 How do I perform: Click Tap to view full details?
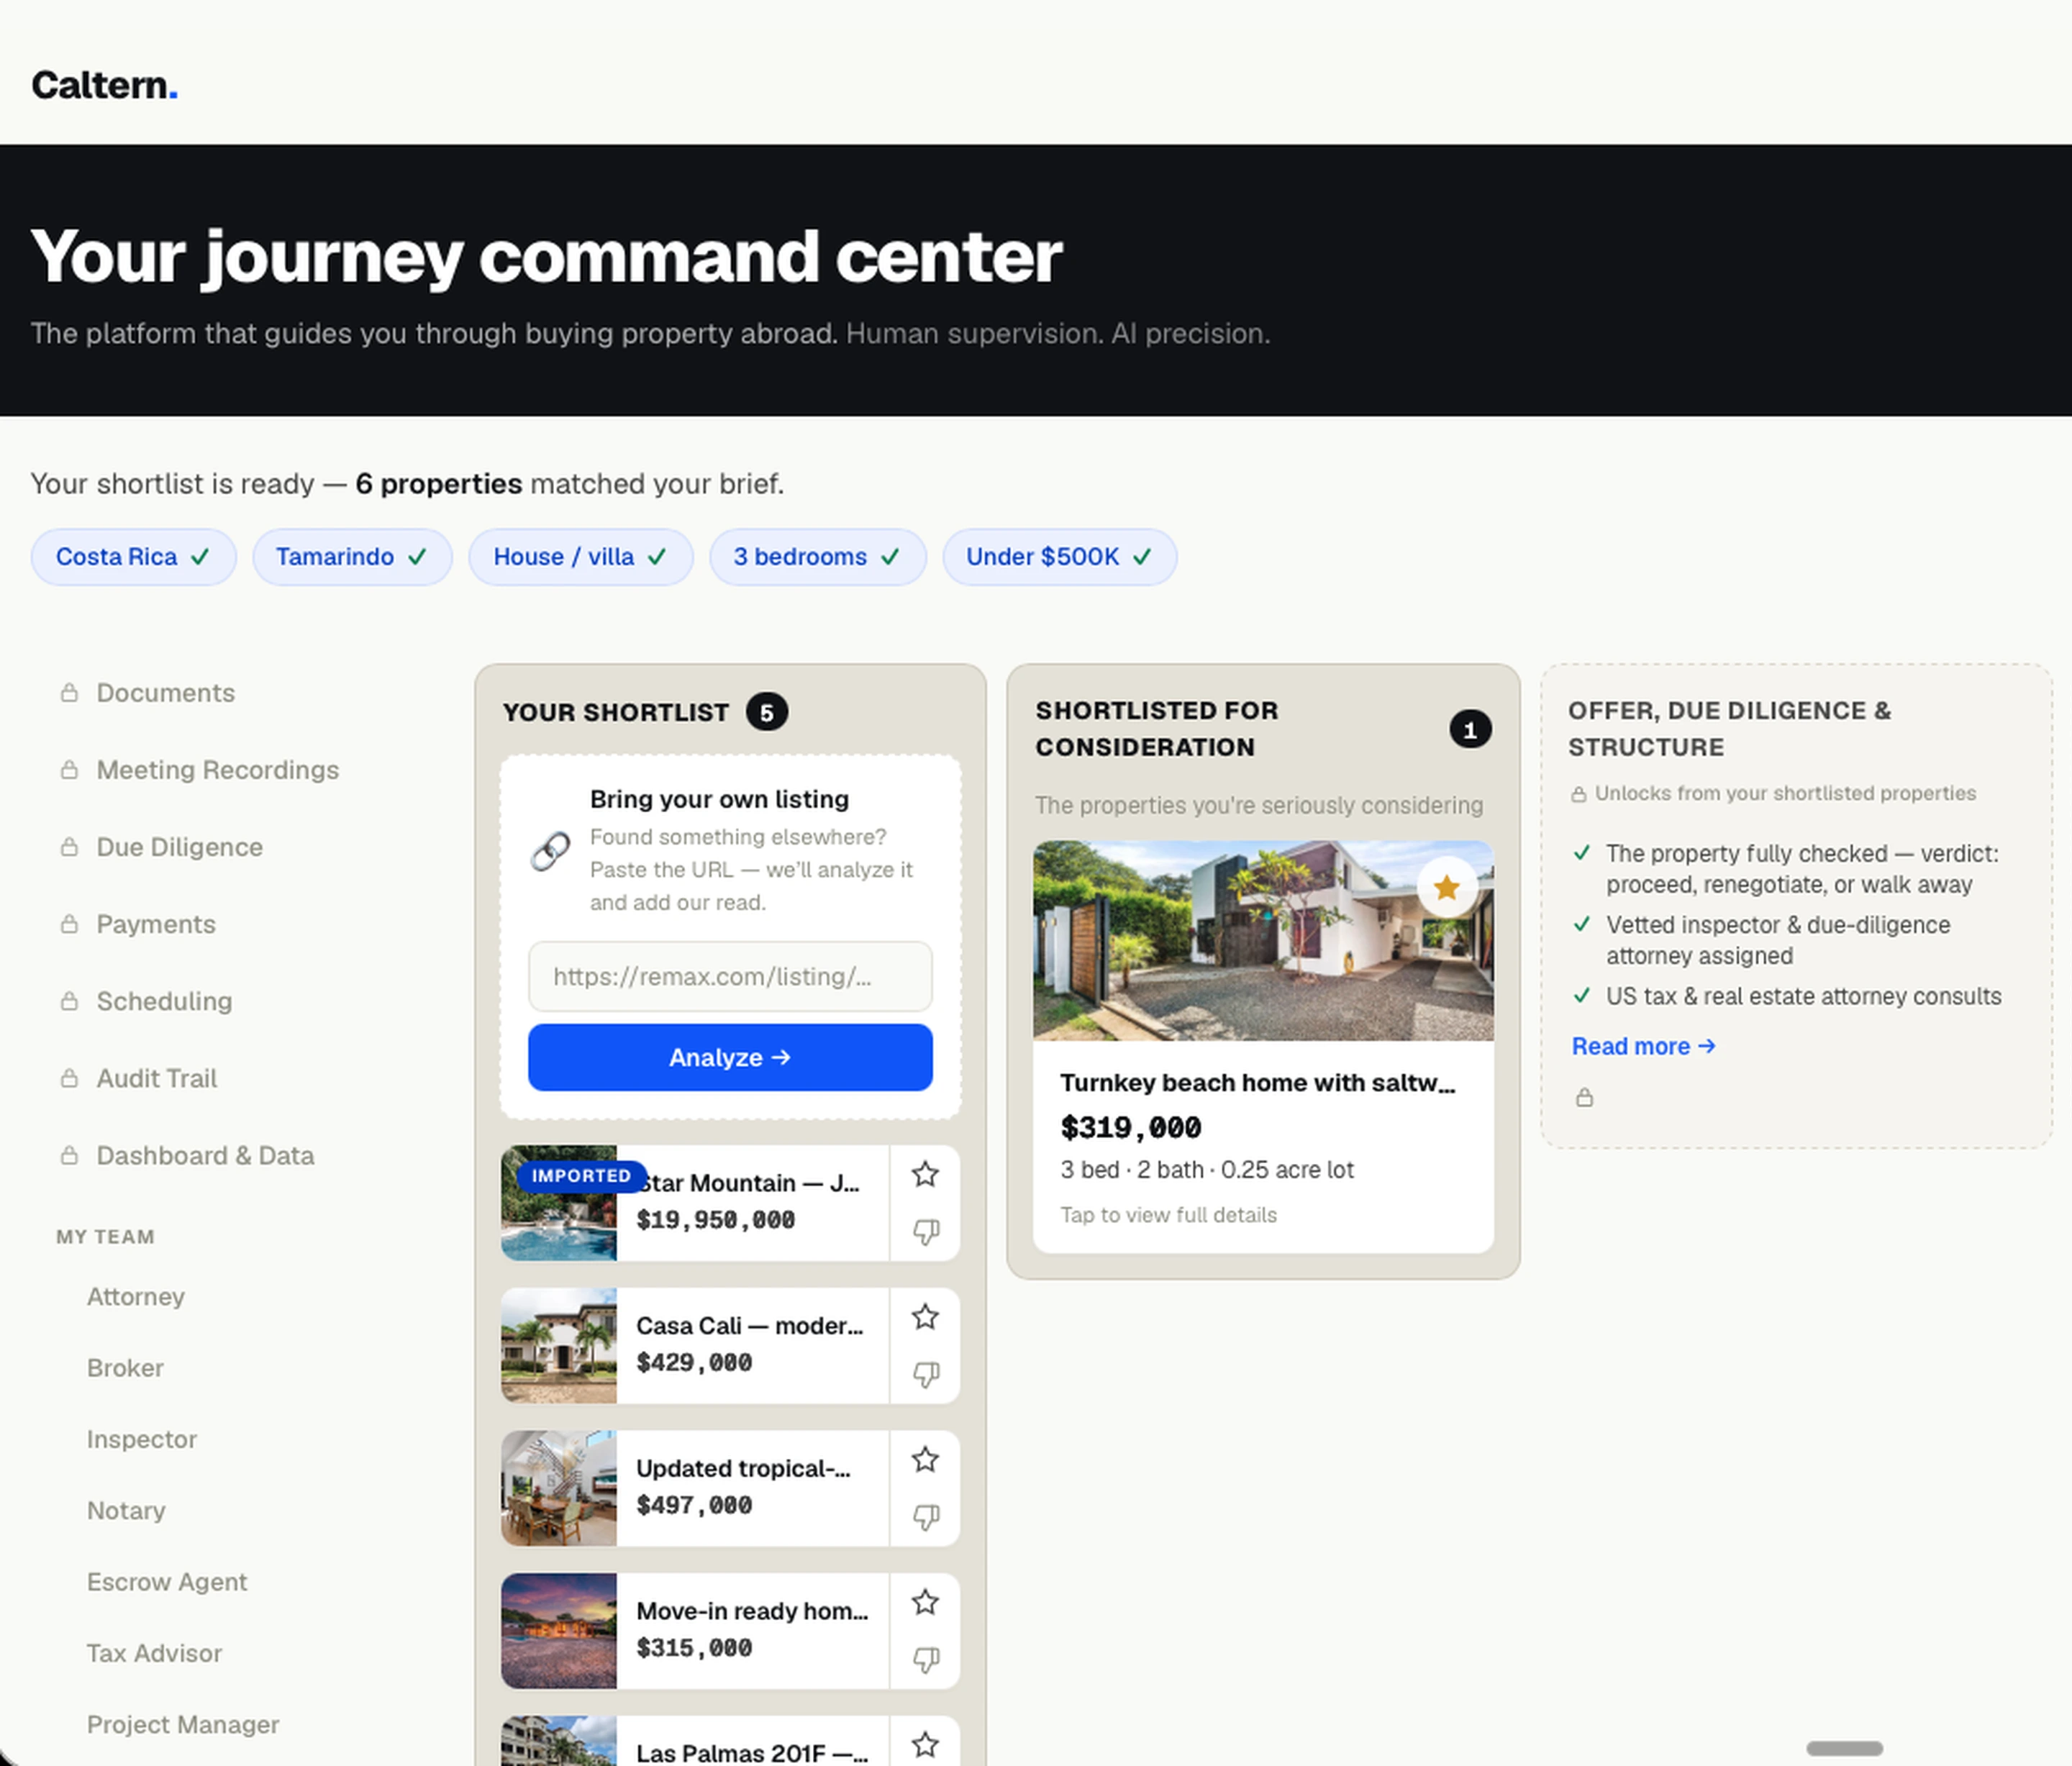(1168, 1214)
